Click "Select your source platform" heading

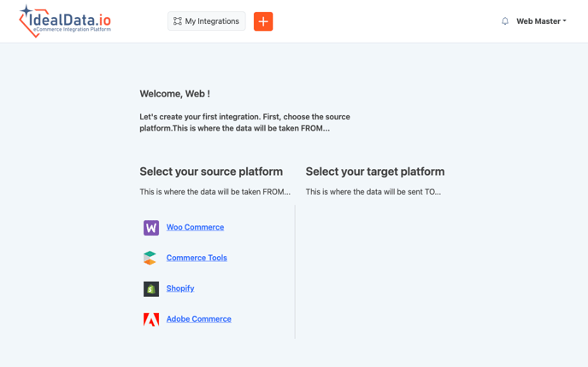click(211, 172)
